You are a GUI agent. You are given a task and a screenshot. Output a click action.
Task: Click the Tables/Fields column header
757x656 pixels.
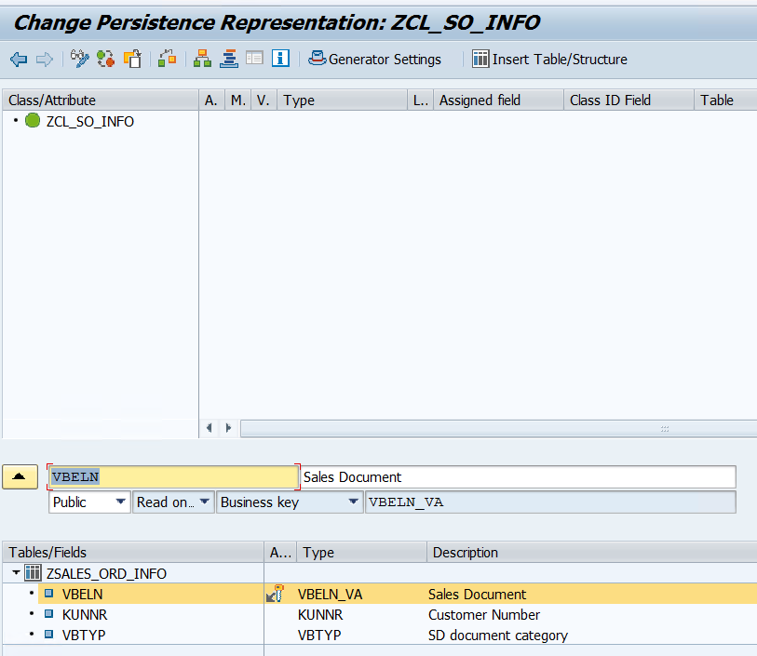pyautogui.click(x=133, y=553)
